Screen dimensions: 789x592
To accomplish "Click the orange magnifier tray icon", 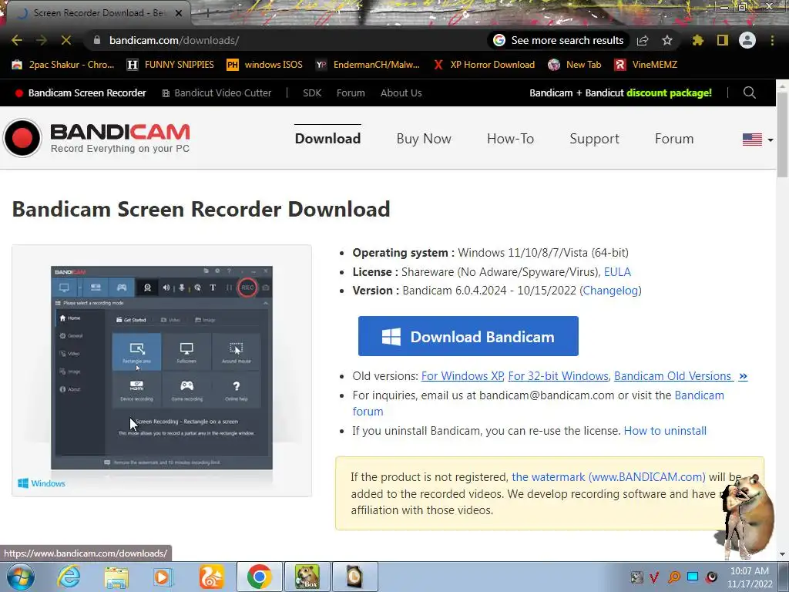I will (673, 577).
